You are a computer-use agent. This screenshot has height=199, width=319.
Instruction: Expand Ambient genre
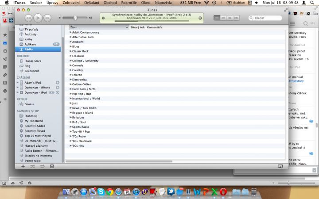[70, 42]
